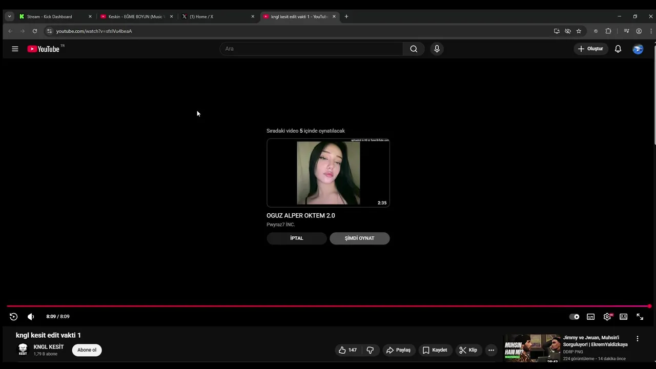The width and height of the screenshot is (656, 369).
Task: Click the video progress bar scrubber end
Action: tap(649, 306)
